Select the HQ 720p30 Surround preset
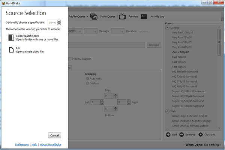The width and height of the screenshot is (225, 150). 184,76
